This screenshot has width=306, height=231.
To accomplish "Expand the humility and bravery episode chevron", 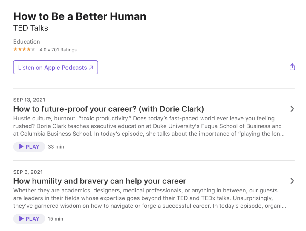I will click(292, 181).
